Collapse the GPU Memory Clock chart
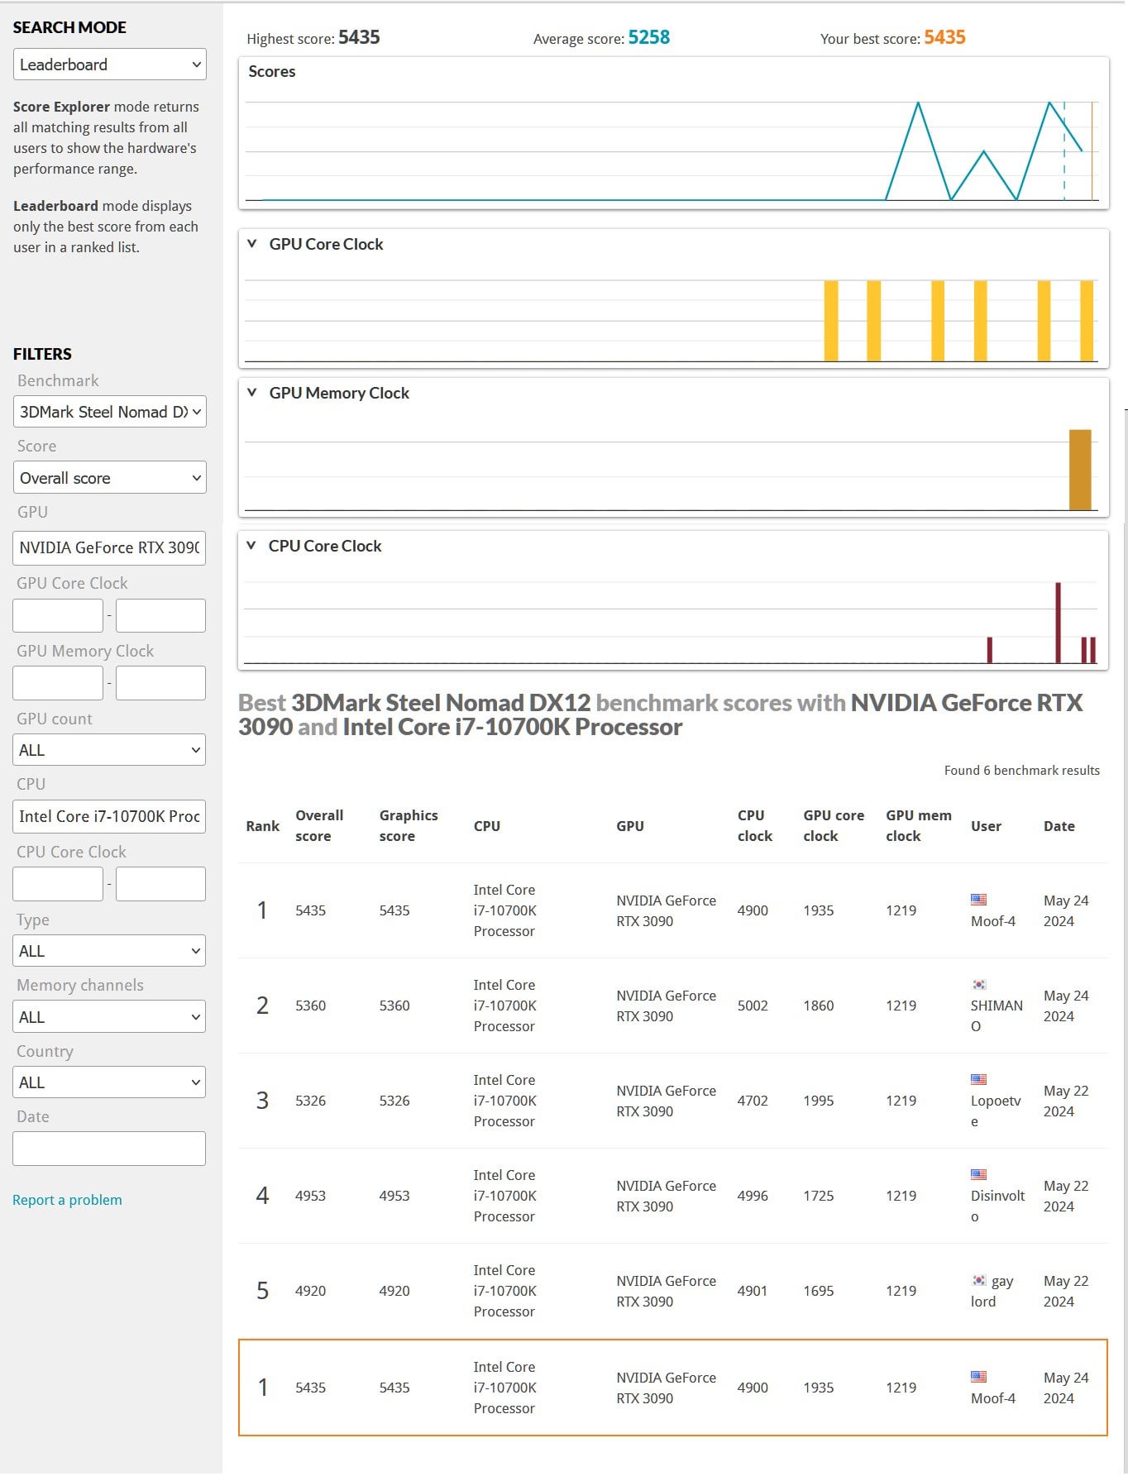Screen dimensions: 1128x1481 [252, 393]
